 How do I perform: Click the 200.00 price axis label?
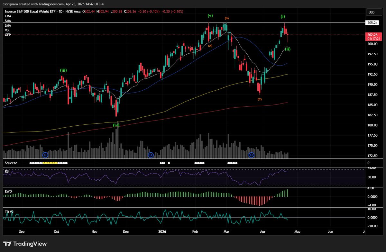[373, 44]
